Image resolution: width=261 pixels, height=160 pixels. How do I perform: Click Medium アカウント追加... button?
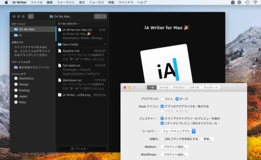coord(174,147)
